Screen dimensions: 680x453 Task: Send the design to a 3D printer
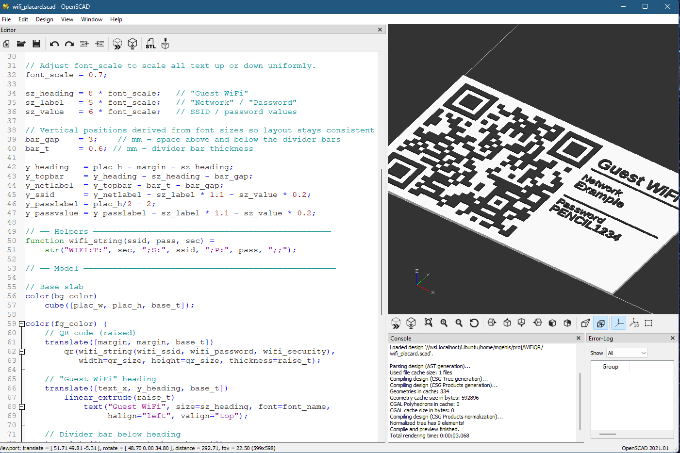(166, 44)
